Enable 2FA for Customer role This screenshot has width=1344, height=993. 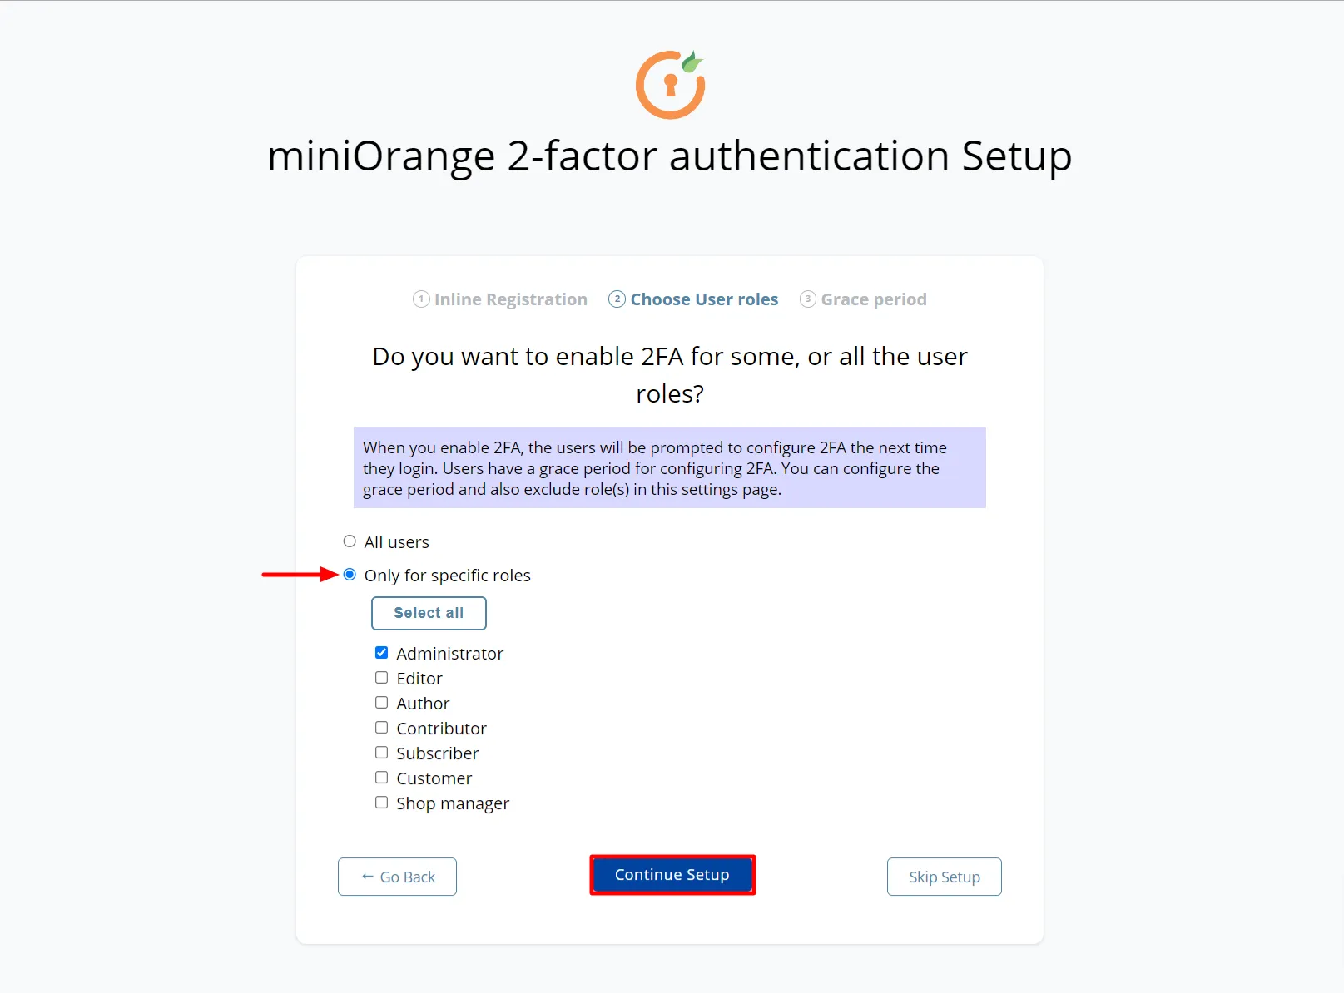(x=382, y=777)
